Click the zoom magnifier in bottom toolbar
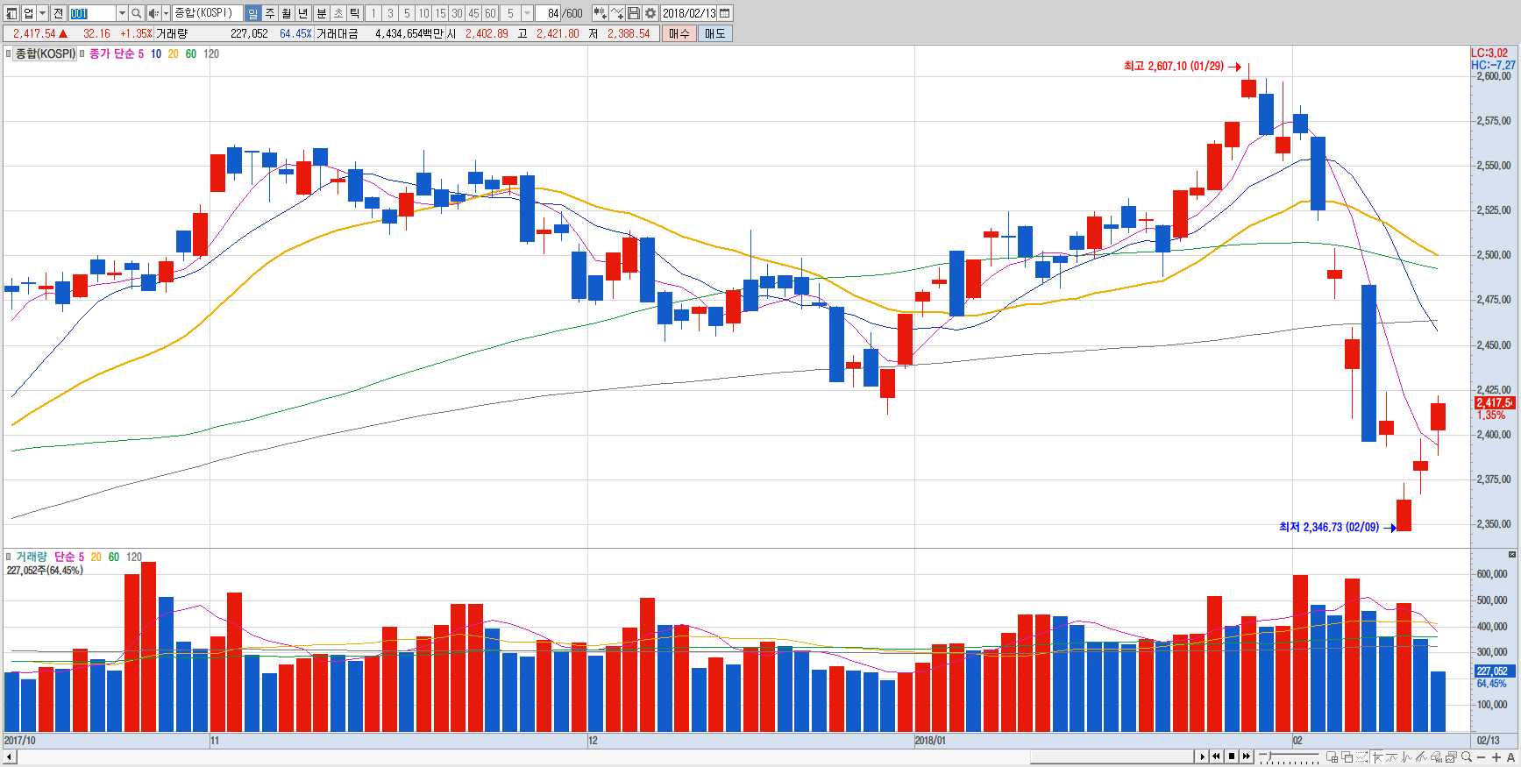The image size is (1521, 767). (1466, 756)
